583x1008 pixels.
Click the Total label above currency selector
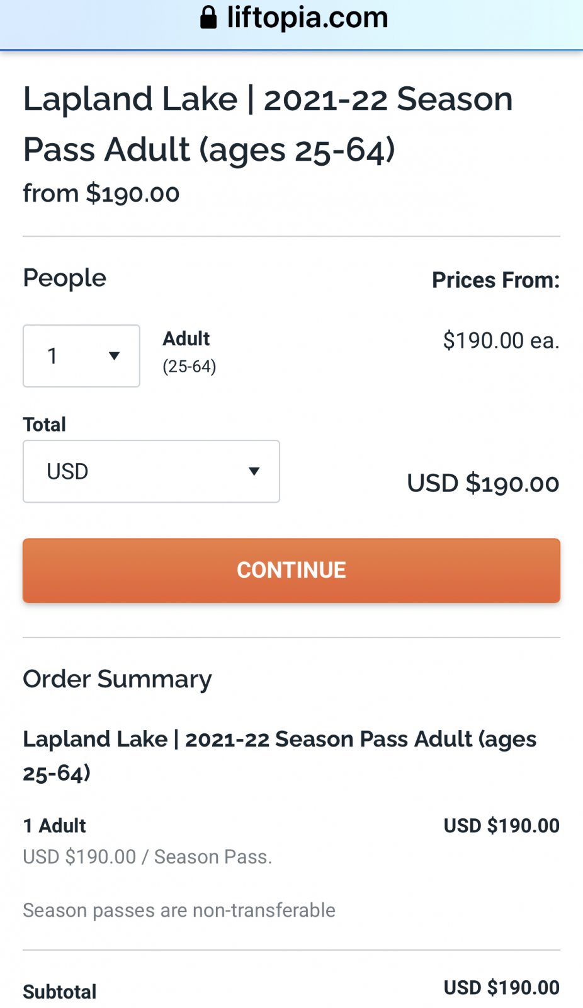[45, 425]
